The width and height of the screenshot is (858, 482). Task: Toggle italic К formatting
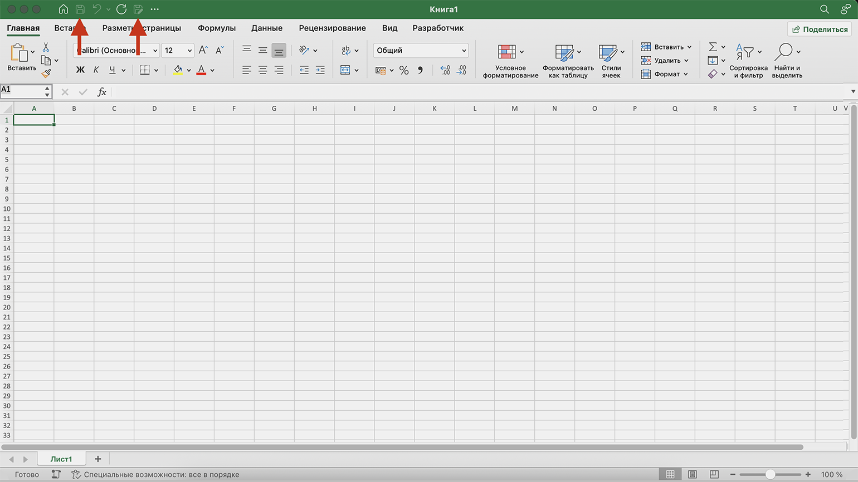pyautogui.click(x=96, y=70)
